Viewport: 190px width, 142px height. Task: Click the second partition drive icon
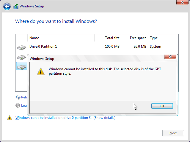[21, 58]
